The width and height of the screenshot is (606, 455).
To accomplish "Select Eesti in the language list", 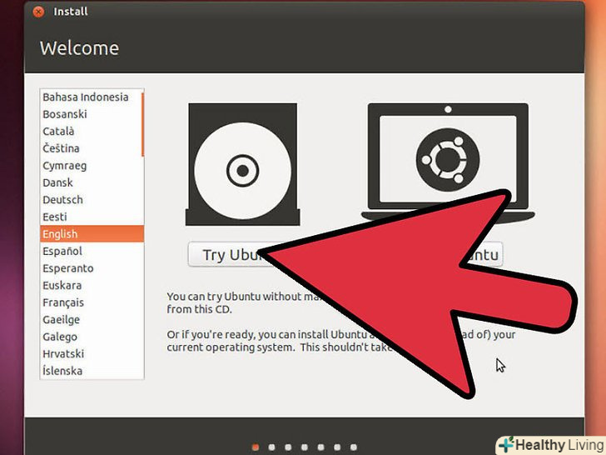I will click(x=91, y=217).
